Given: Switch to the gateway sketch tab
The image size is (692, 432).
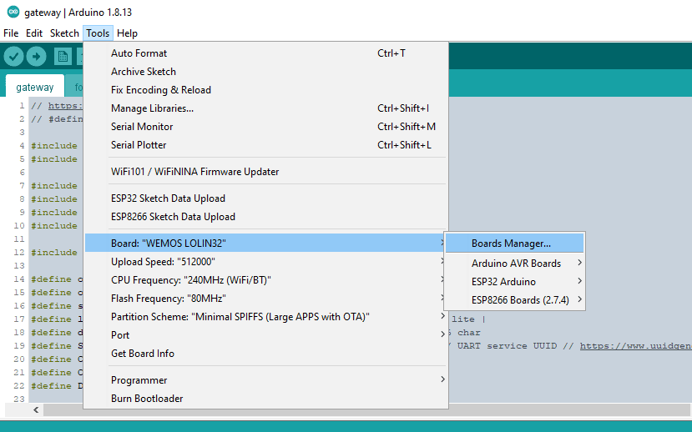Looking at the screenshot, I should [35, 87].
